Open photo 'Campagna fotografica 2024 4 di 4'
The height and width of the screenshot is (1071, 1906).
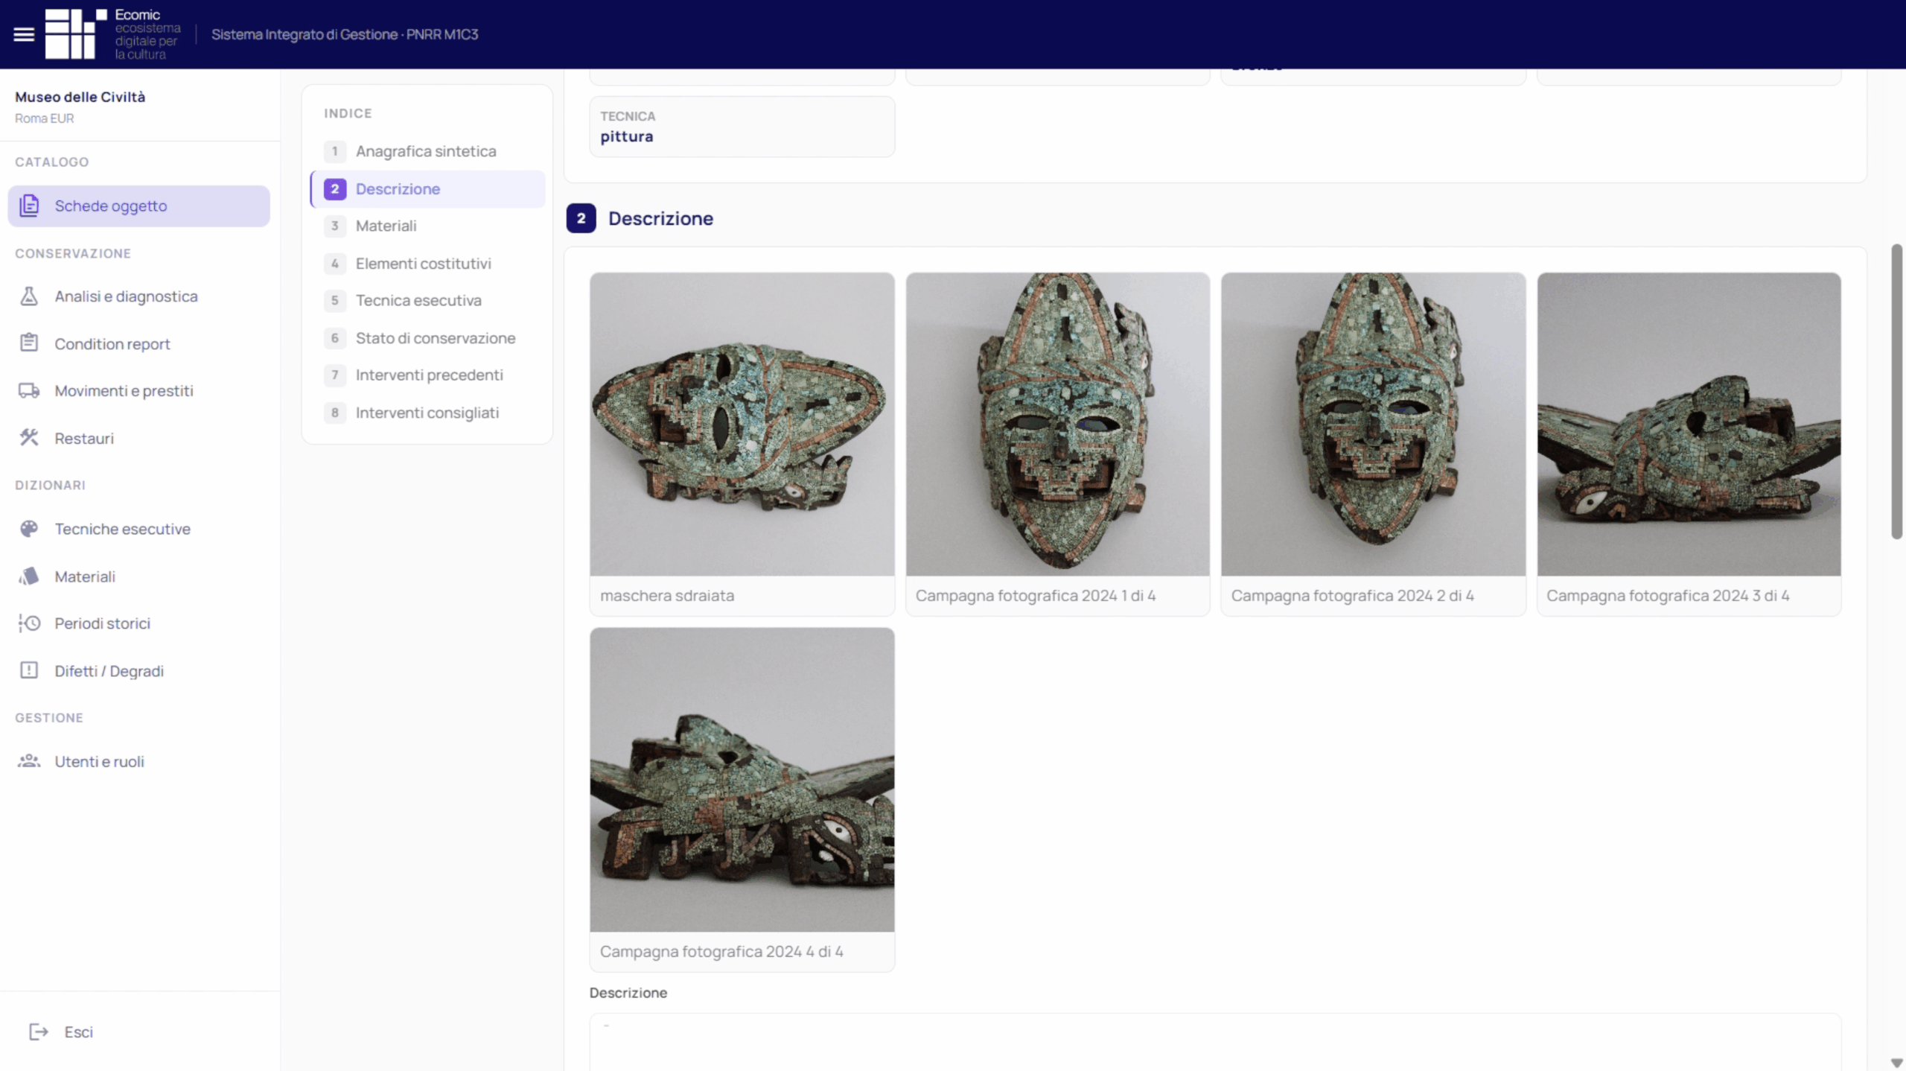coord(742,779)
